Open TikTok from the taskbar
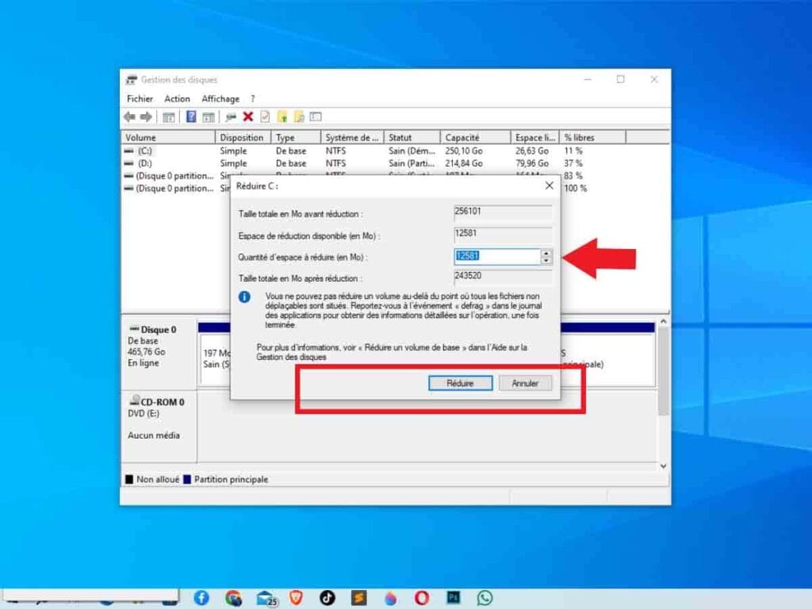Screen dimensions: 812x609 327,598
